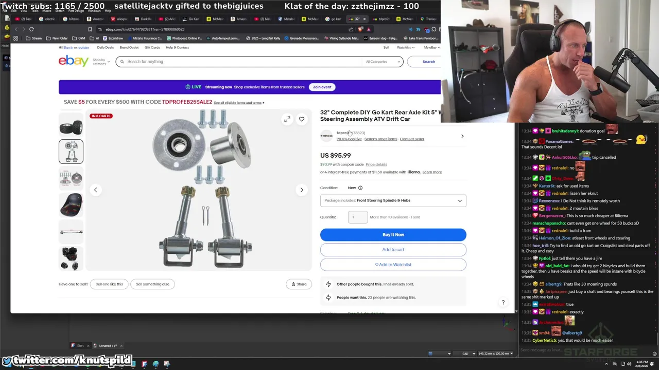Screen dimensions: 659x370
Task: Expand the My eBay dropdown
Action: [432, 47]
